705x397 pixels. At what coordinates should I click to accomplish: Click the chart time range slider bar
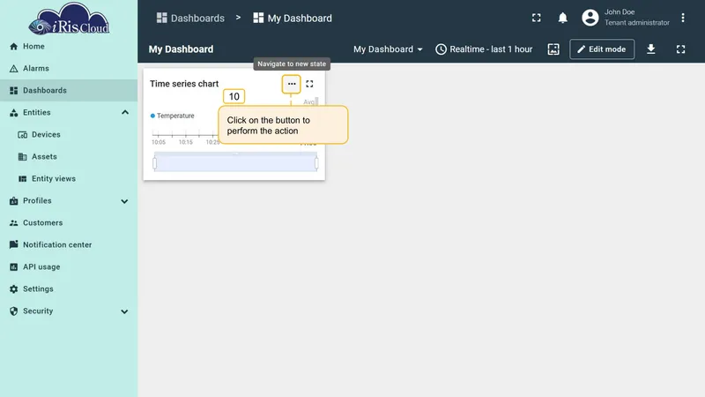235,162
